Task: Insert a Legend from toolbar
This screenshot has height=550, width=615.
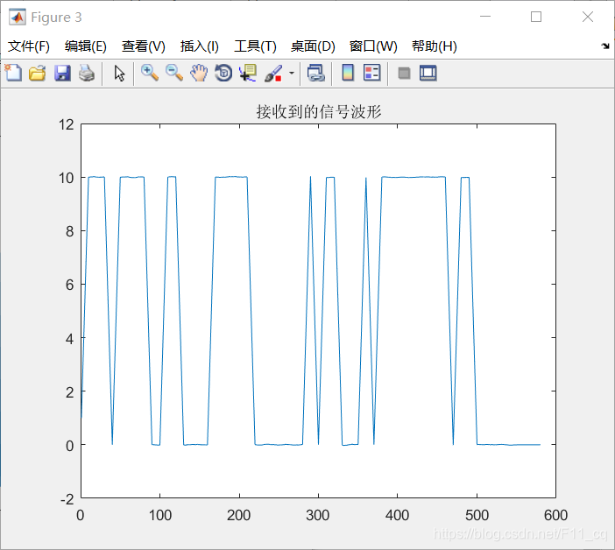Action: [371, 73]
